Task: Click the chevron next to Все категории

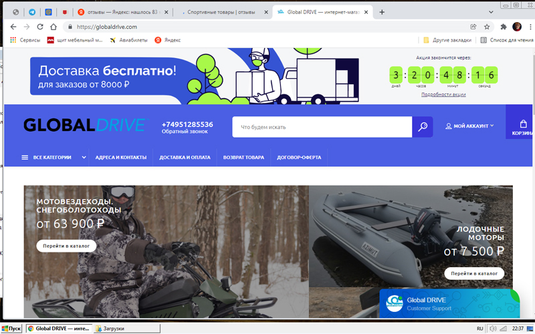Action: 84,158
